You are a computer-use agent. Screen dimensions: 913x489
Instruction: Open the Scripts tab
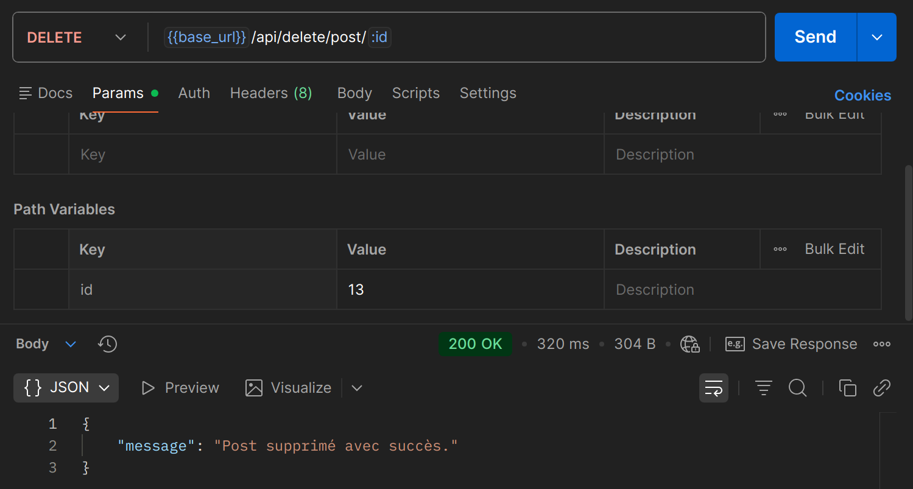[416, 93]
